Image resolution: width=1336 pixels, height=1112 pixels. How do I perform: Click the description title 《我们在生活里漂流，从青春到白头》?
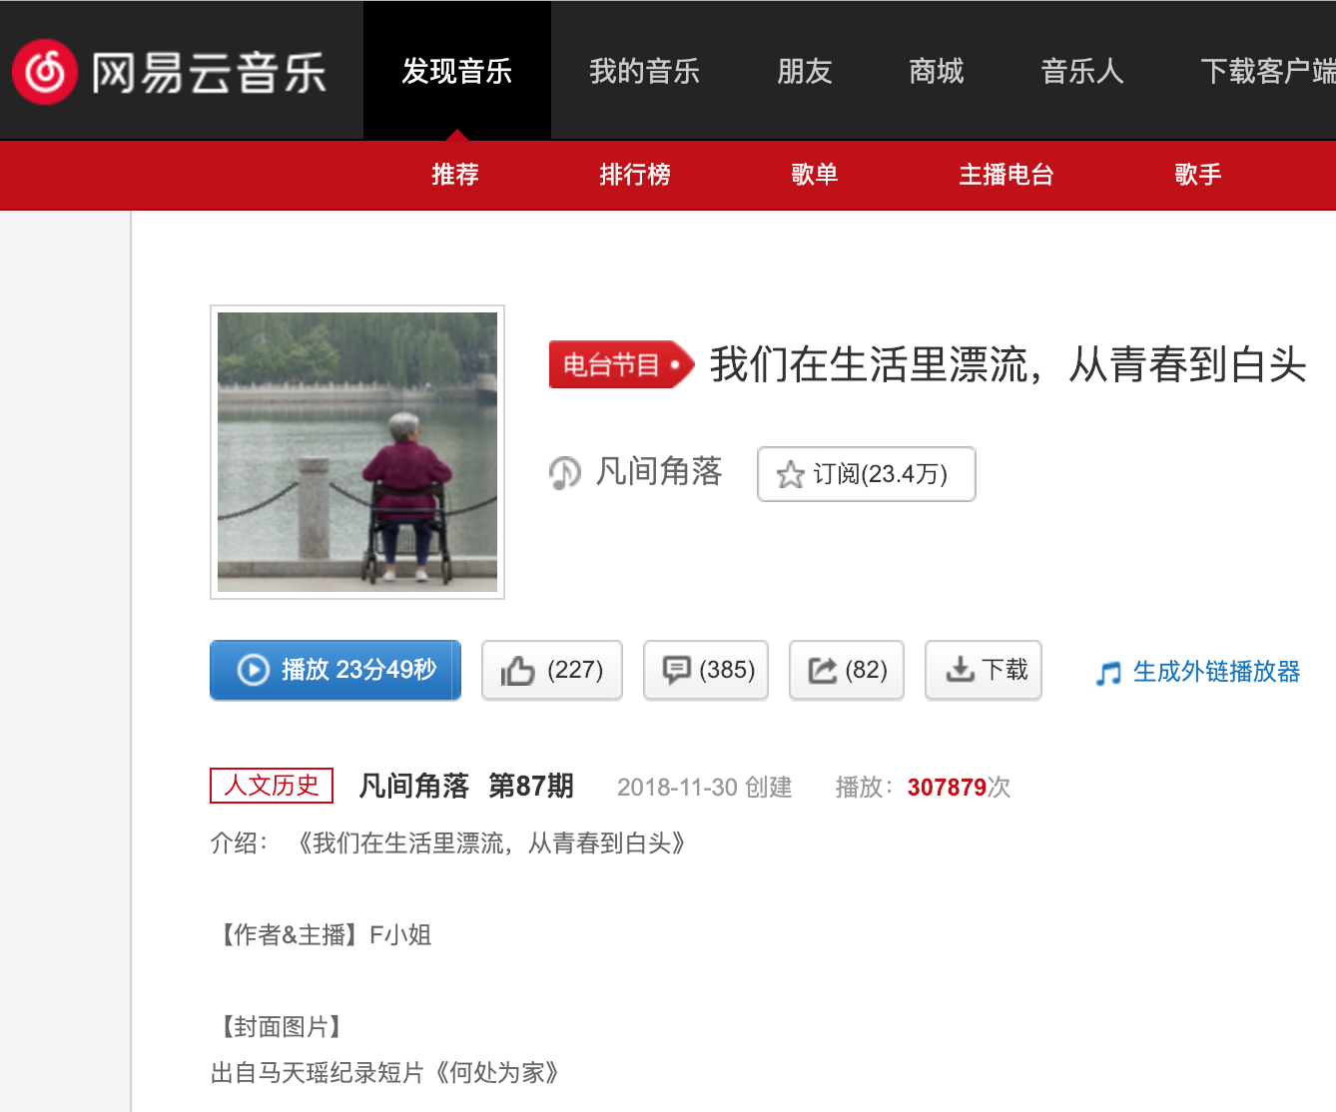[x=491, y=843]
